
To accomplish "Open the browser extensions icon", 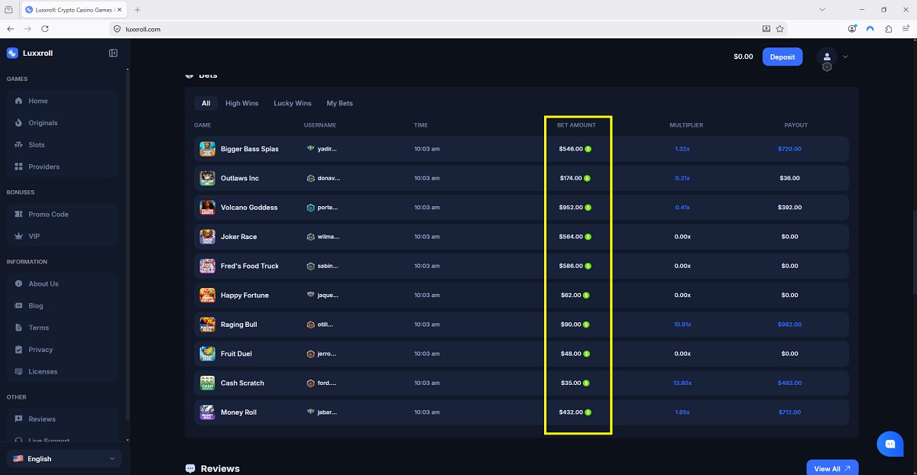I will click(x=888, y=29).
